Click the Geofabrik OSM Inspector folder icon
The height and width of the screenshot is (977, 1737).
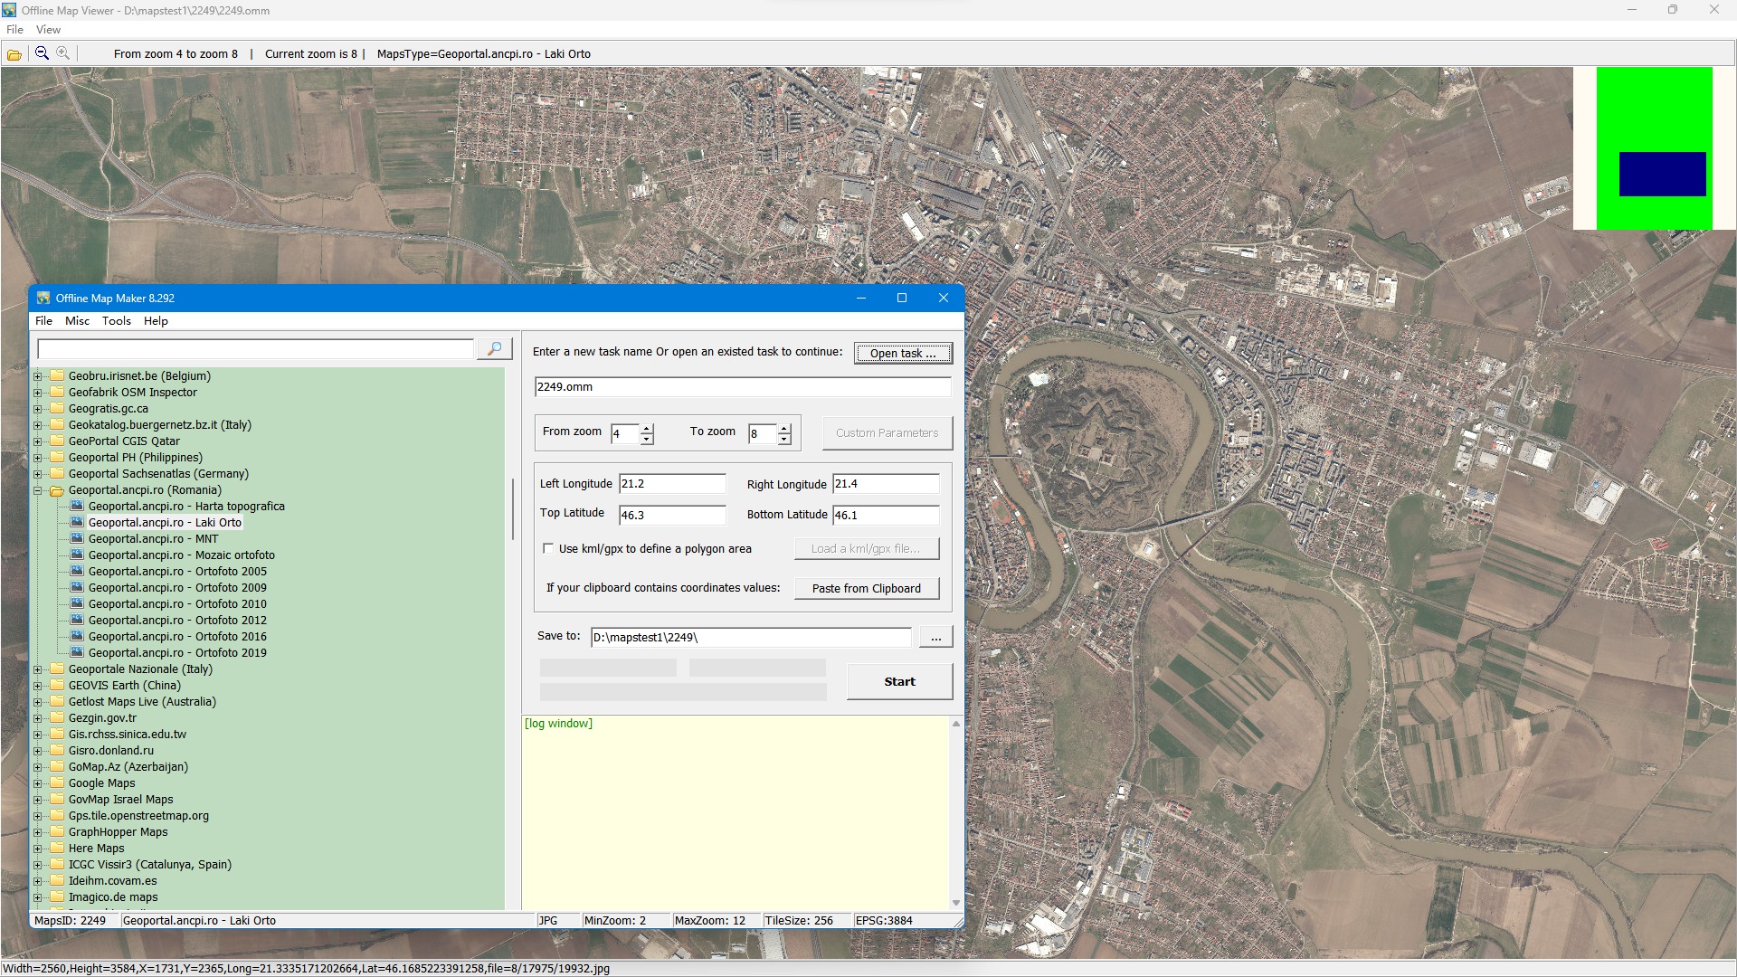57,393
